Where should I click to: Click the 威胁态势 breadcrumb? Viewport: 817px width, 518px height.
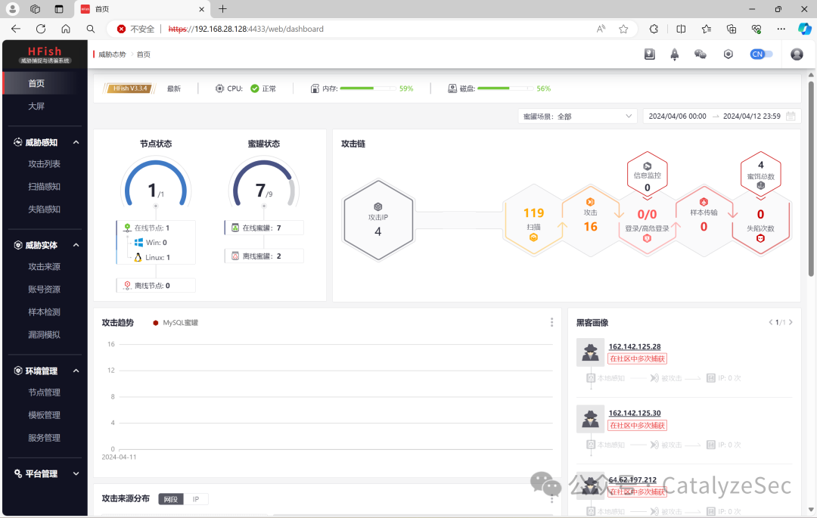[x=112, y=54]
